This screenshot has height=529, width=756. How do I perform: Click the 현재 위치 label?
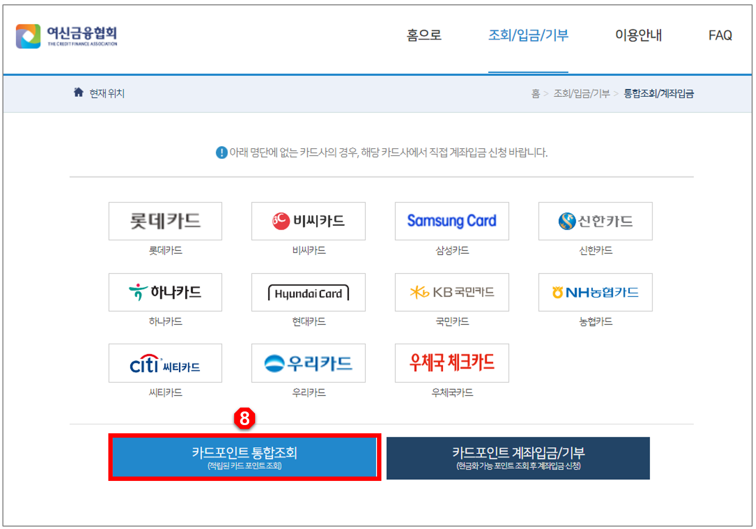[107, 93]
